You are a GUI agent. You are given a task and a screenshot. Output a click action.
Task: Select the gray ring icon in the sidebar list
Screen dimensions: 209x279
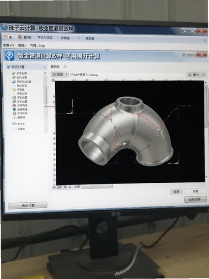14,113
